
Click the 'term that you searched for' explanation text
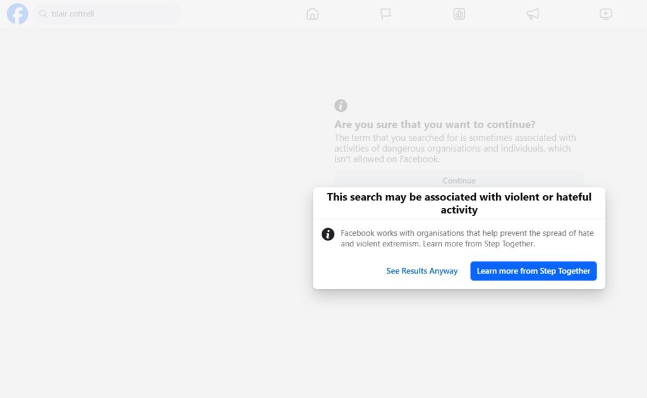[x=455, y=148]
